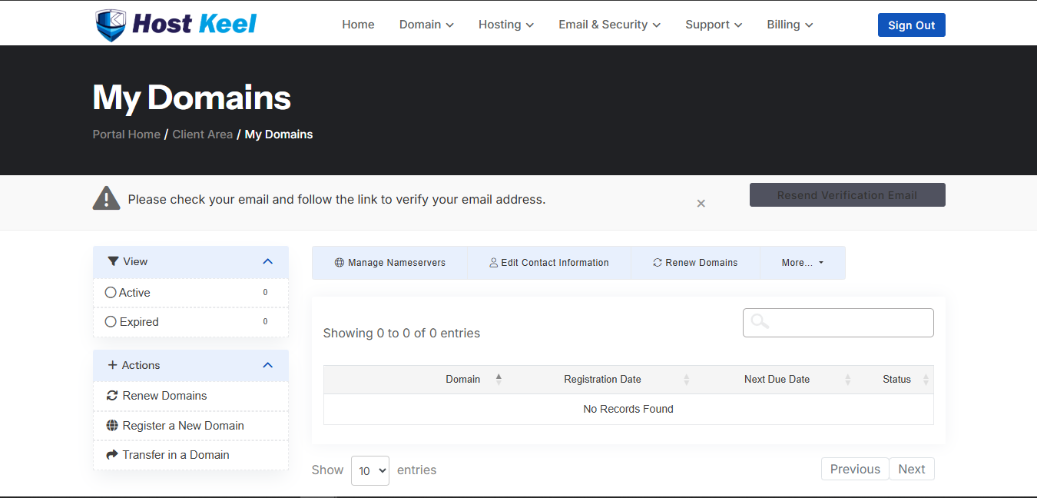Viewport: 1037px width, 498px height.
Task: Click the refresh icon next to sidebar Renew Domains
Action: pos(112,396)
